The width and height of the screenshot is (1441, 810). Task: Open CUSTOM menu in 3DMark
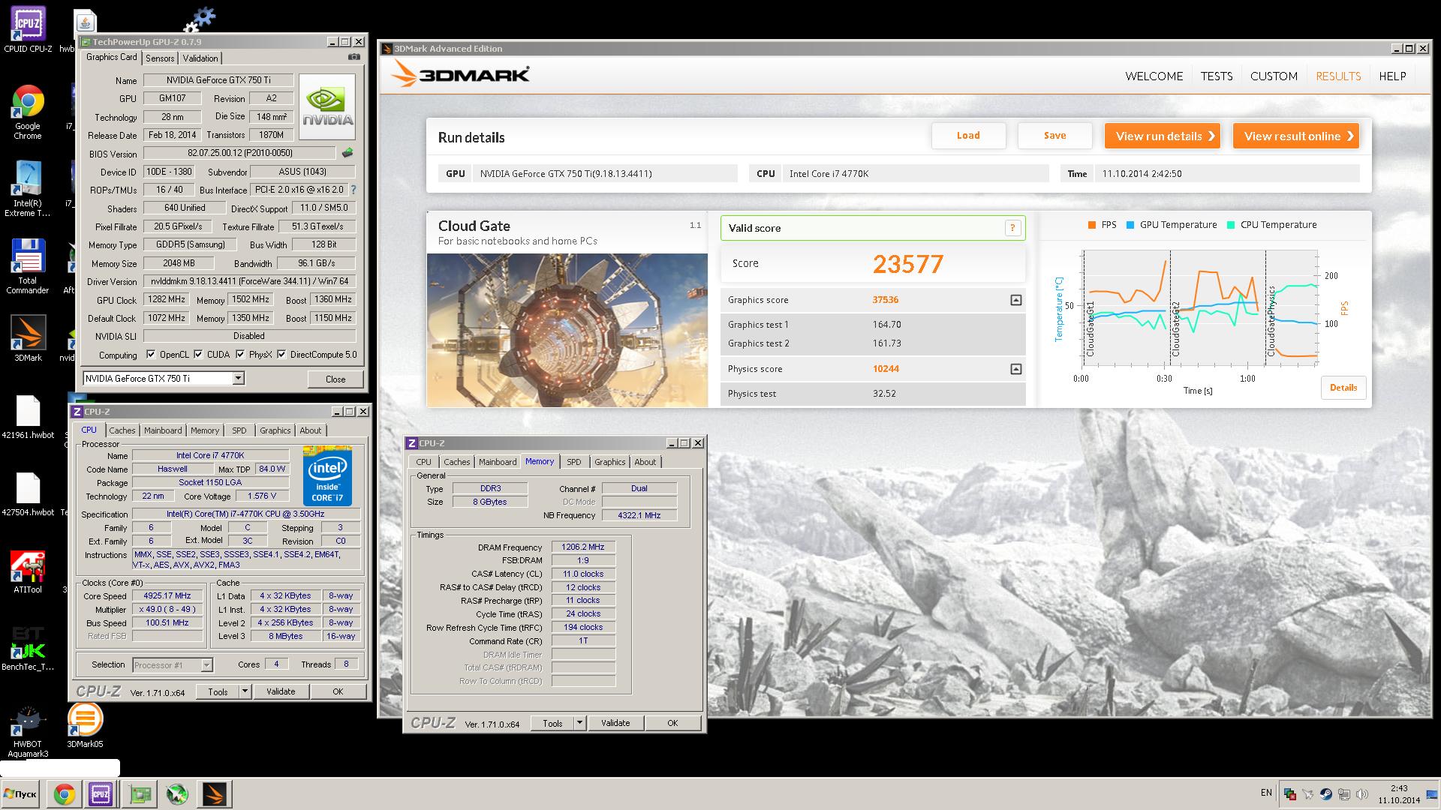point(1274,76)
